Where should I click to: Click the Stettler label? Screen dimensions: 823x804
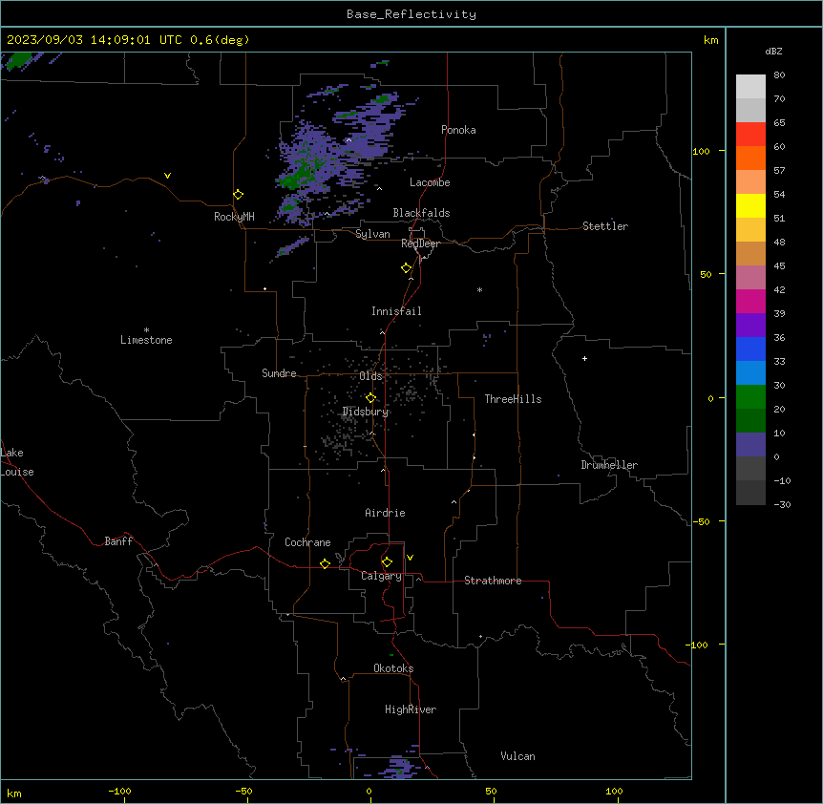coord(605,226)
